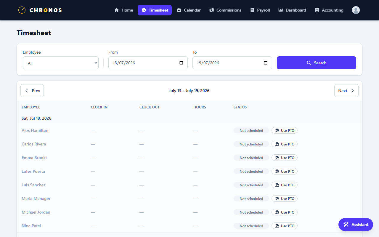Viewport: 379px width, 237px height.
Task: Open calendar picker in From date field
Action: 181,63
